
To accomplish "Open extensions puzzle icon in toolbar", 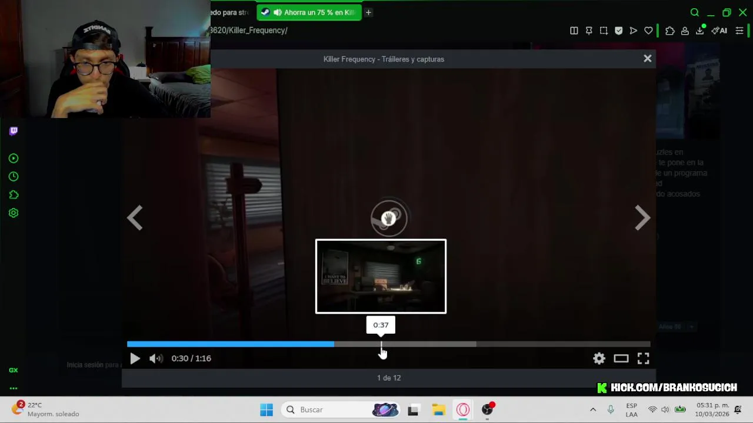I will 669,31.
